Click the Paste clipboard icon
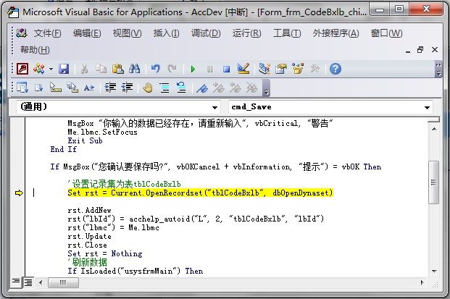The width and height of the screenshot is (450, 299). pos(117,69)
